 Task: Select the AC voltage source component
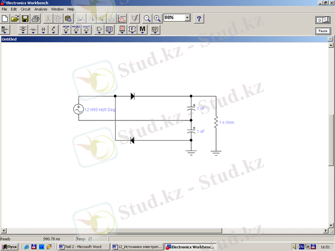(x=78, y=109)
